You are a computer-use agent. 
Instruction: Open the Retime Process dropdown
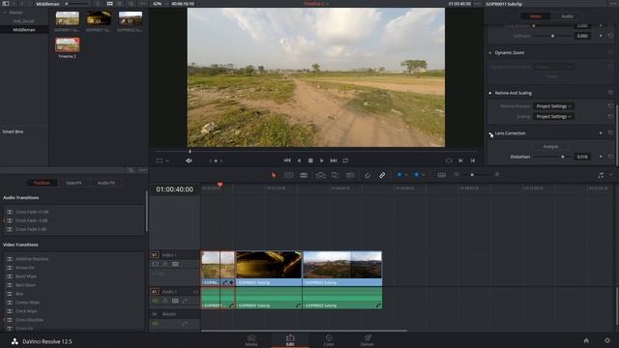(553, 106)
